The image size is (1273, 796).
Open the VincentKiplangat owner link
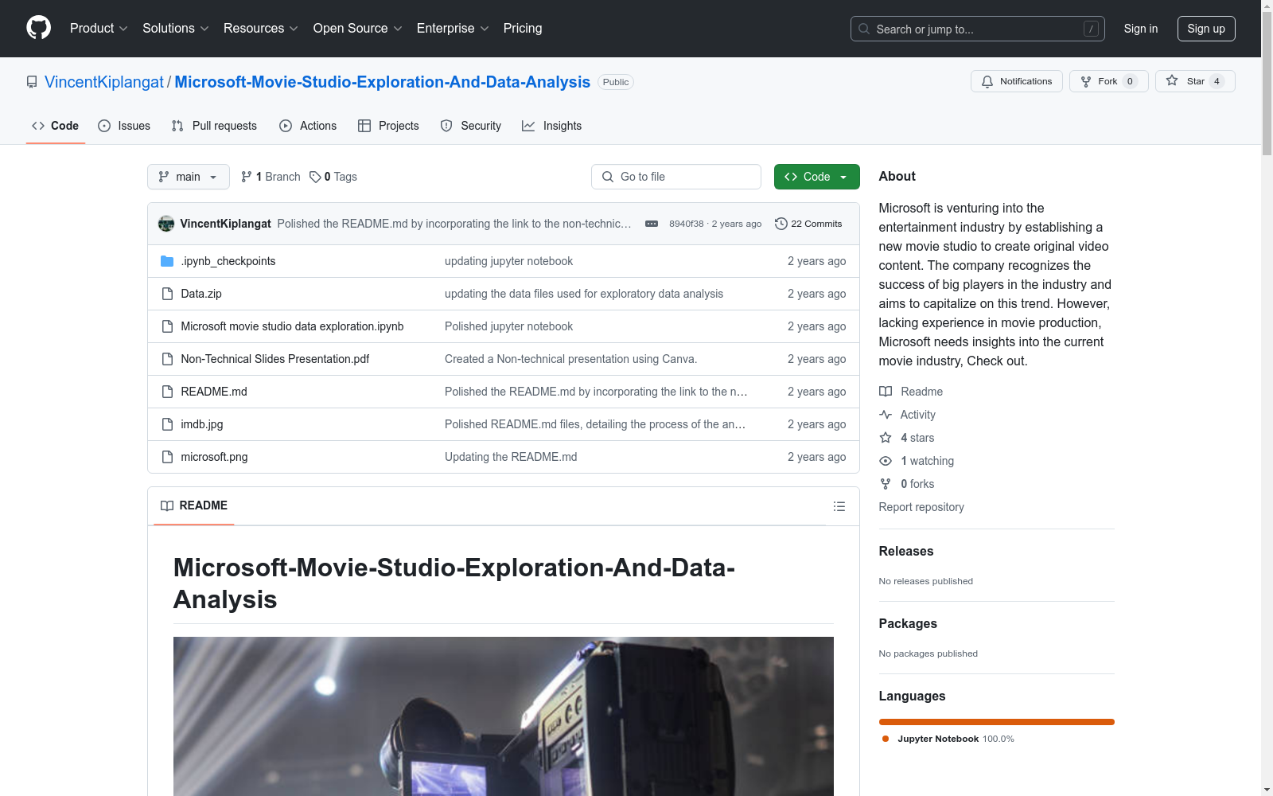[104, 82]
